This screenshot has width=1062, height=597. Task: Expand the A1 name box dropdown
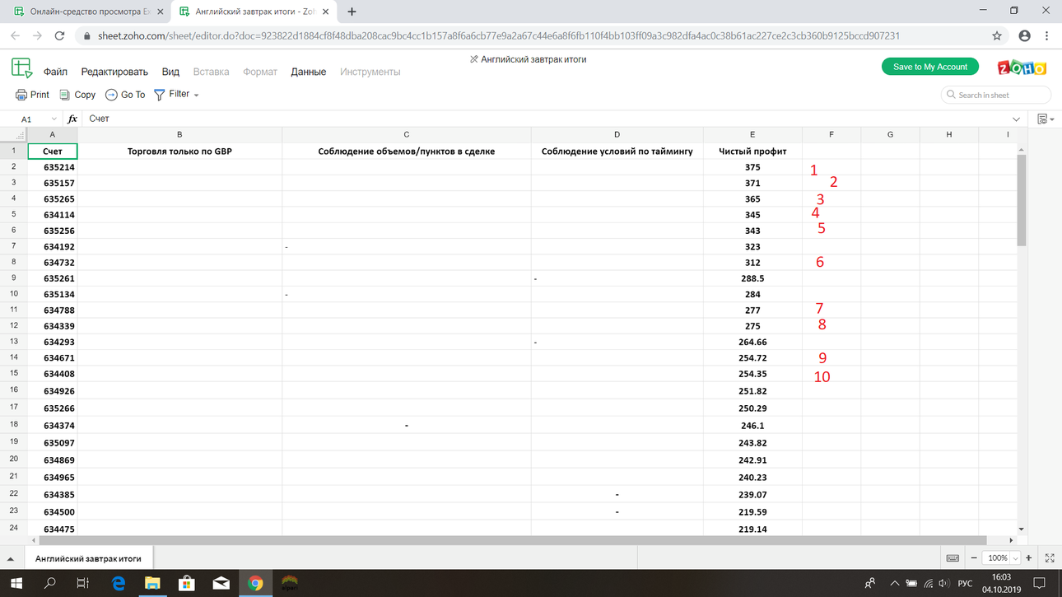(x=54, y=119)
